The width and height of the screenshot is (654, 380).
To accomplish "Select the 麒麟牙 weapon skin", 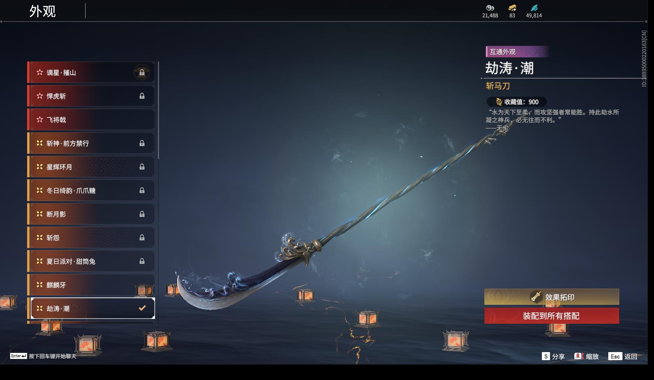I will [91, 285].
